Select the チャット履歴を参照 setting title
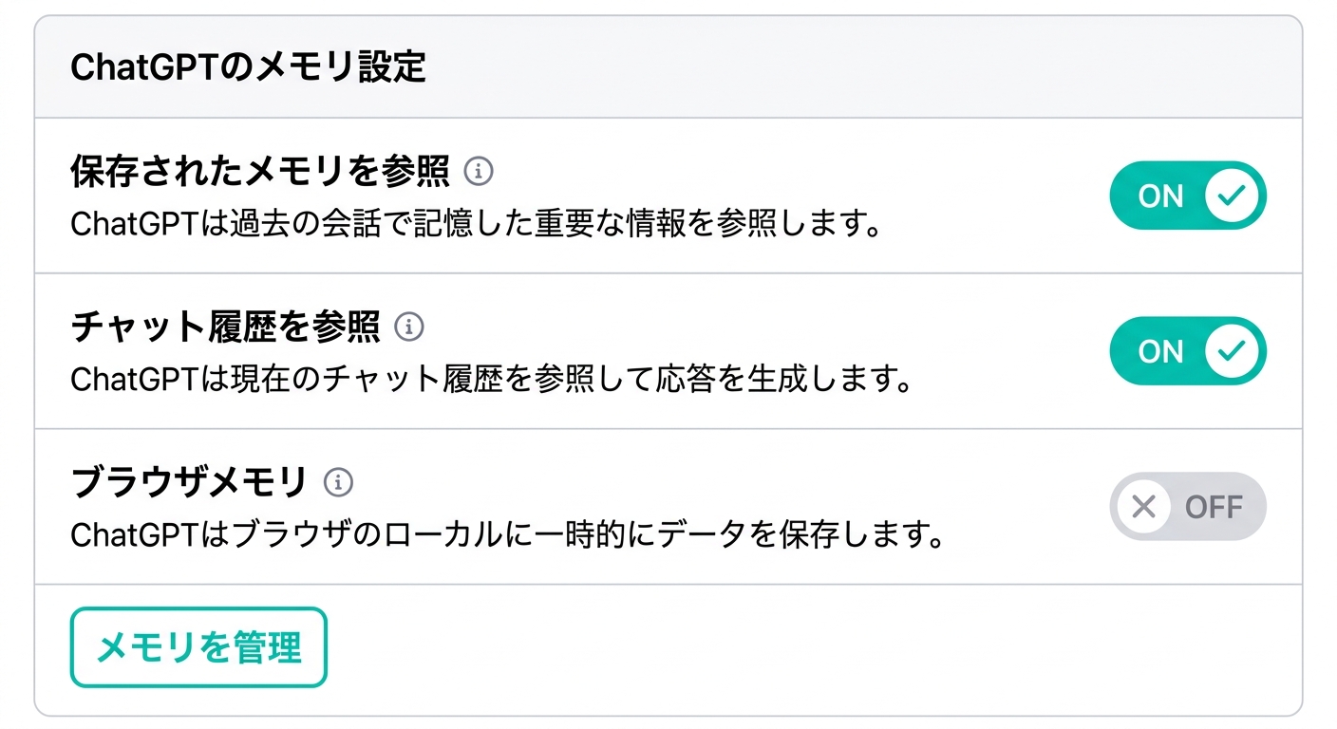 click(225, 327)
